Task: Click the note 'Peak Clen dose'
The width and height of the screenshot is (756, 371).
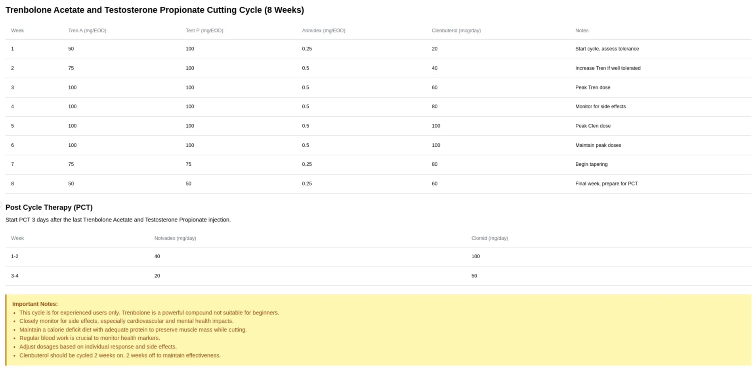Action: (593, 126)
